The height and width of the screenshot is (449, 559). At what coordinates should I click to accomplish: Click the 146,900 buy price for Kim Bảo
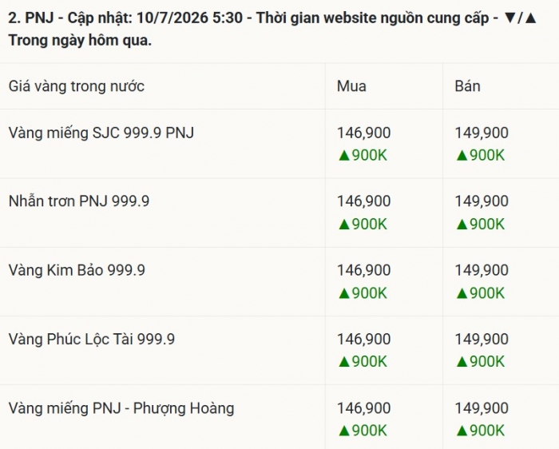tap(364, 270)
